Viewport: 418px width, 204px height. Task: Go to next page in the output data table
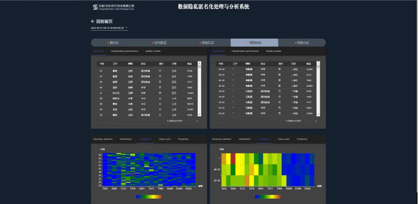[316, 121]
